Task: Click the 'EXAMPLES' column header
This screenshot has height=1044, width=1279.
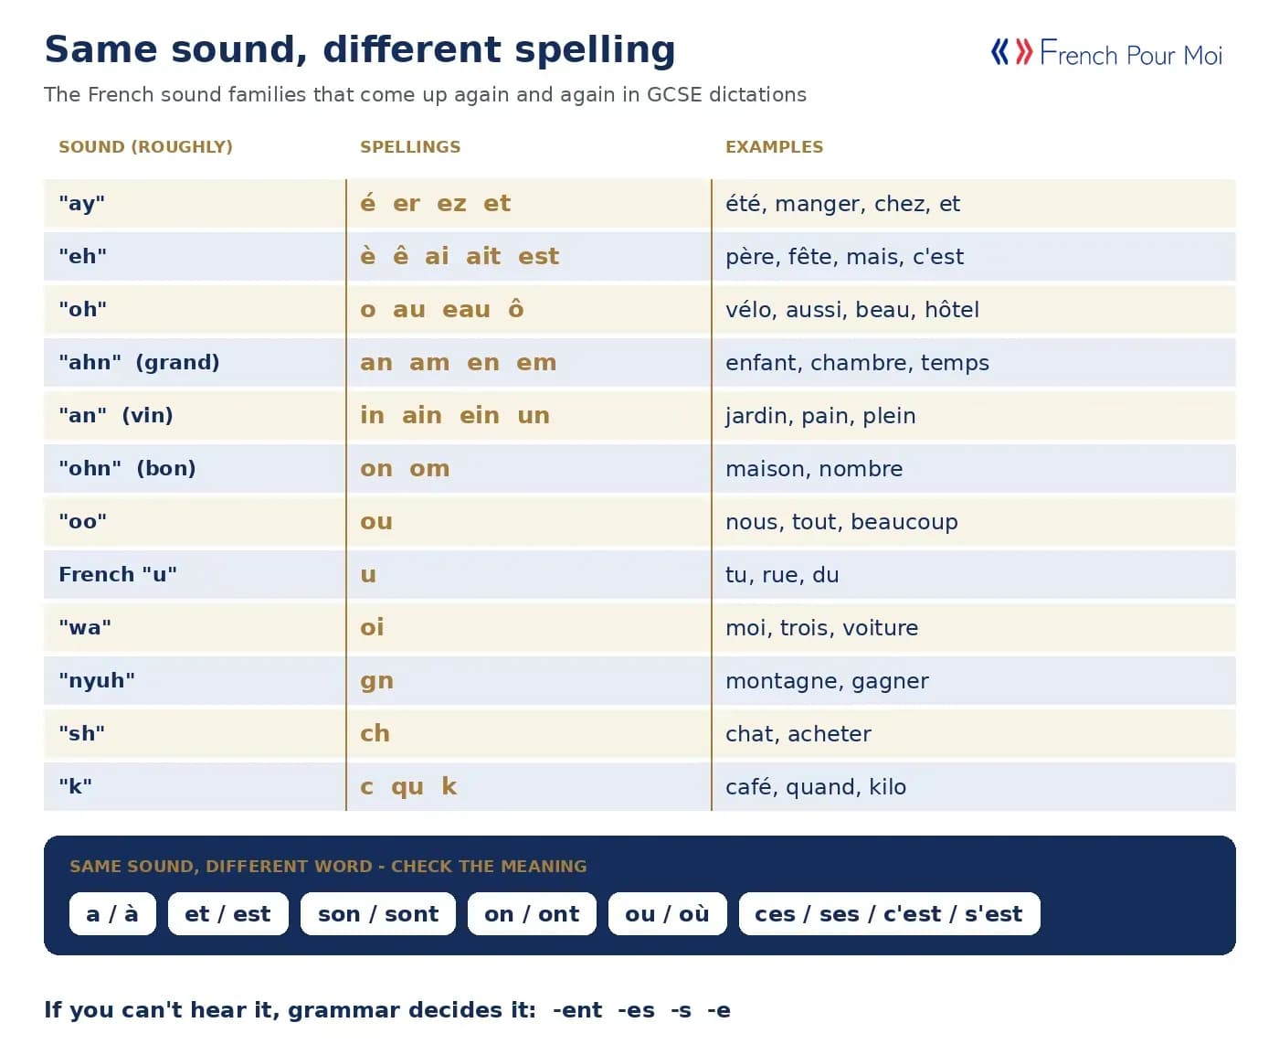Action: (774, 147)
